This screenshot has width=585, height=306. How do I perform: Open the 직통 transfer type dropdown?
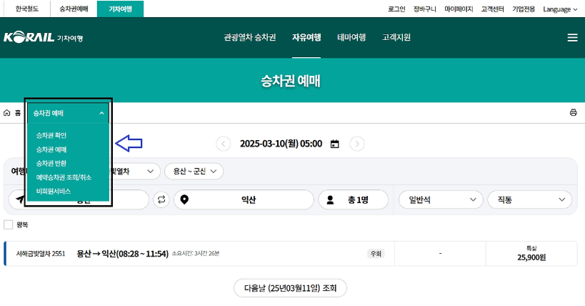530,200
